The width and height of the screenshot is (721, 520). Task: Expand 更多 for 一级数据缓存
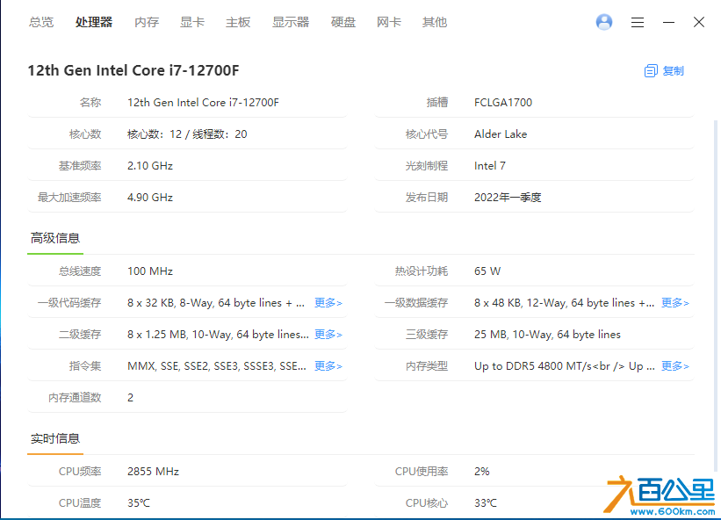pyautogui.click(x=675, y=302)
